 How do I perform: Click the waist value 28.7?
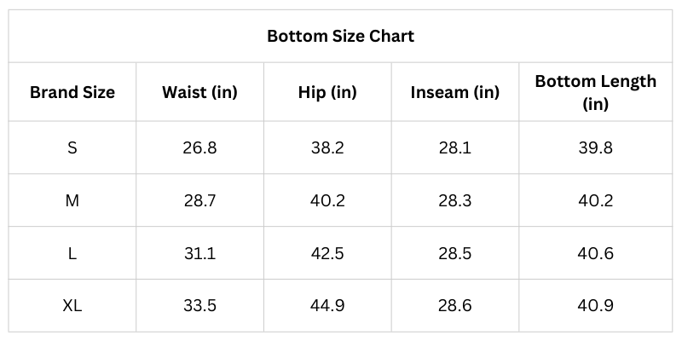[199, 200]
